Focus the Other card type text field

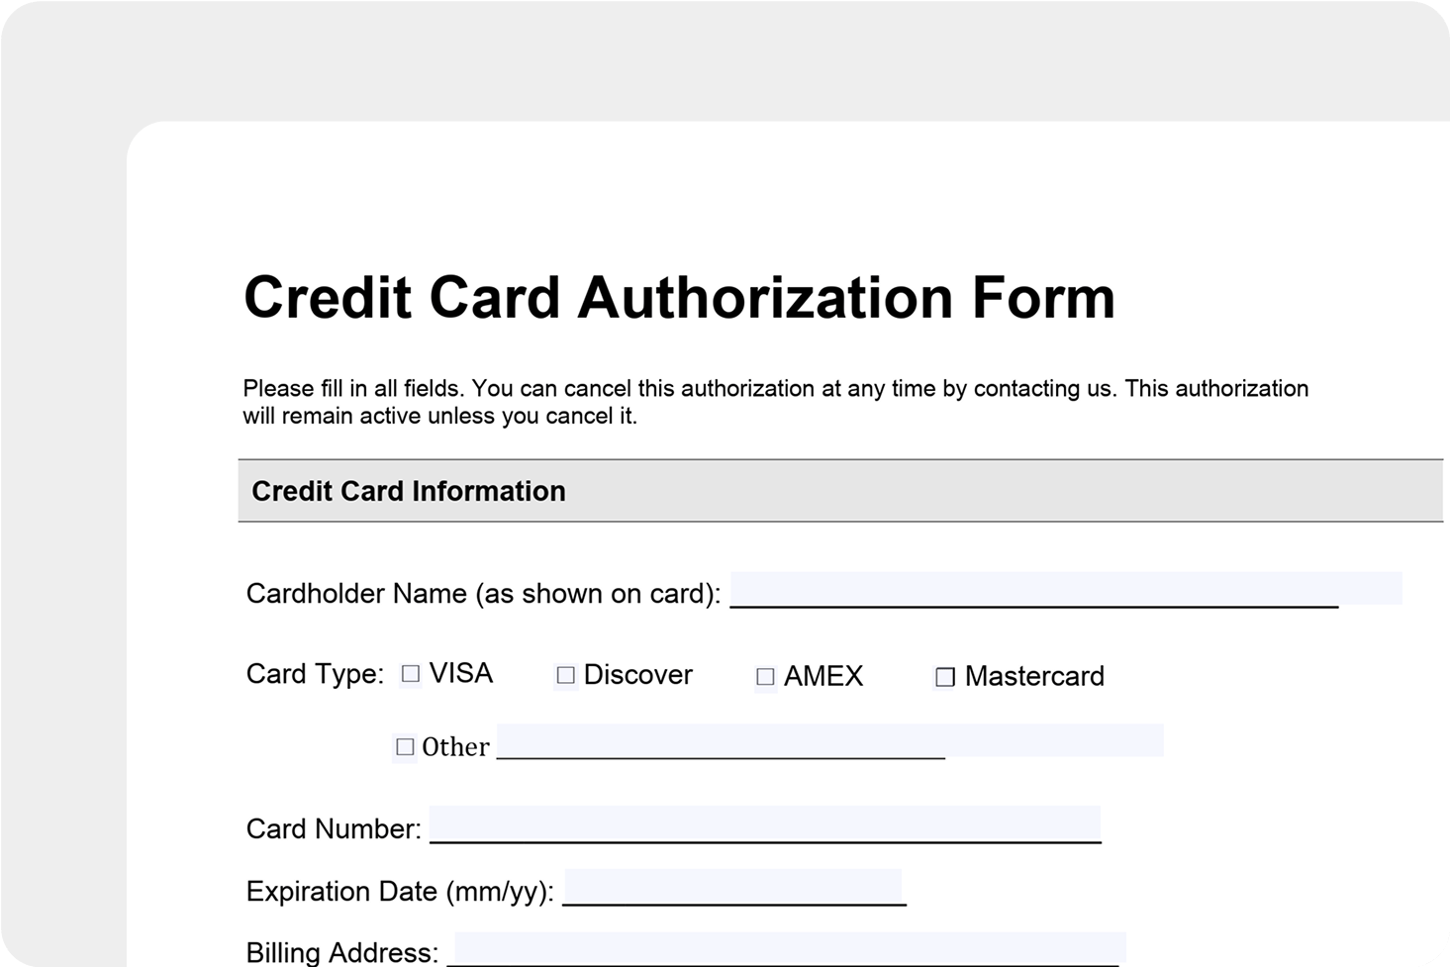[x=829, y=741]
